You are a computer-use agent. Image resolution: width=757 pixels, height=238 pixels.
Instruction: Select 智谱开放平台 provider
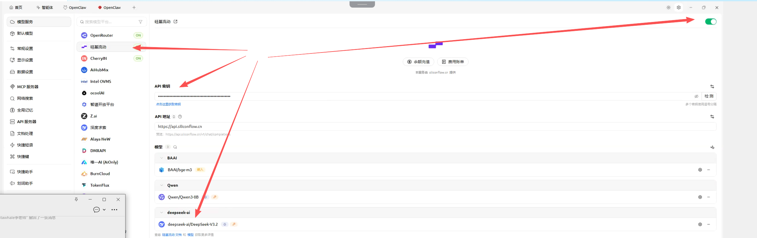coord(112,104)
